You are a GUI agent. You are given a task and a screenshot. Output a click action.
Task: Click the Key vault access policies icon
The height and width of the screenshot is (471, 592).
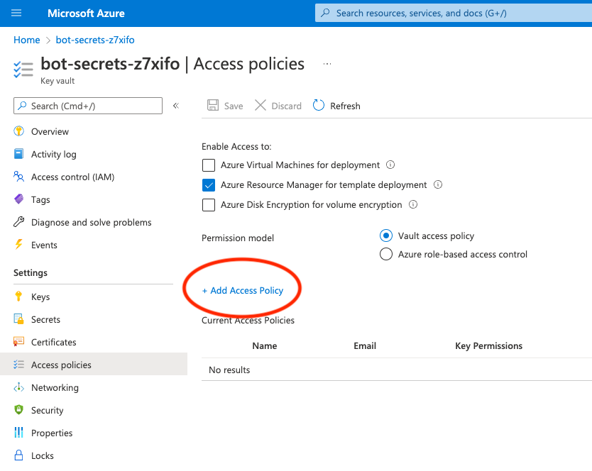click(23, 70)
